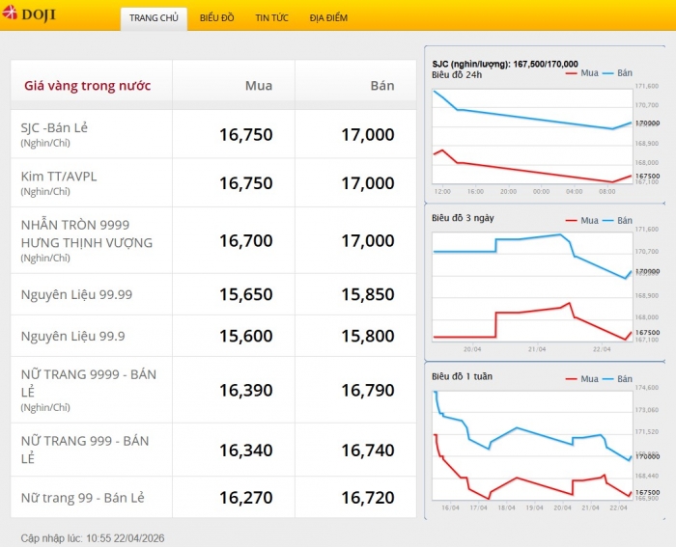Toggle Bán legend in 1-week chart

617,379
